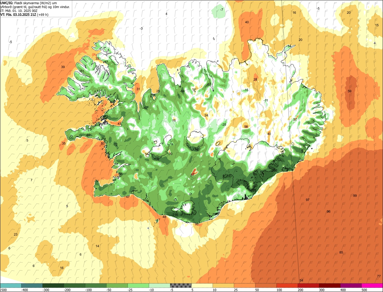Click the ocean value 85
The height and width of the screenshot is (292, 383).
click(x=341, y=253)
